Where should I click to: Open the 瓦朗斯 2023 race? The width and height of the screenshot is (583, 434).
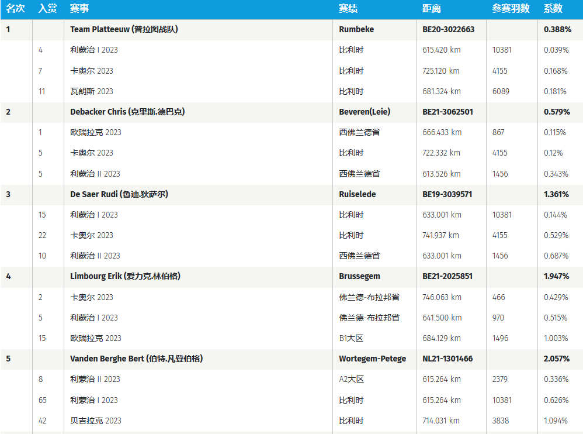coord(92,91)
